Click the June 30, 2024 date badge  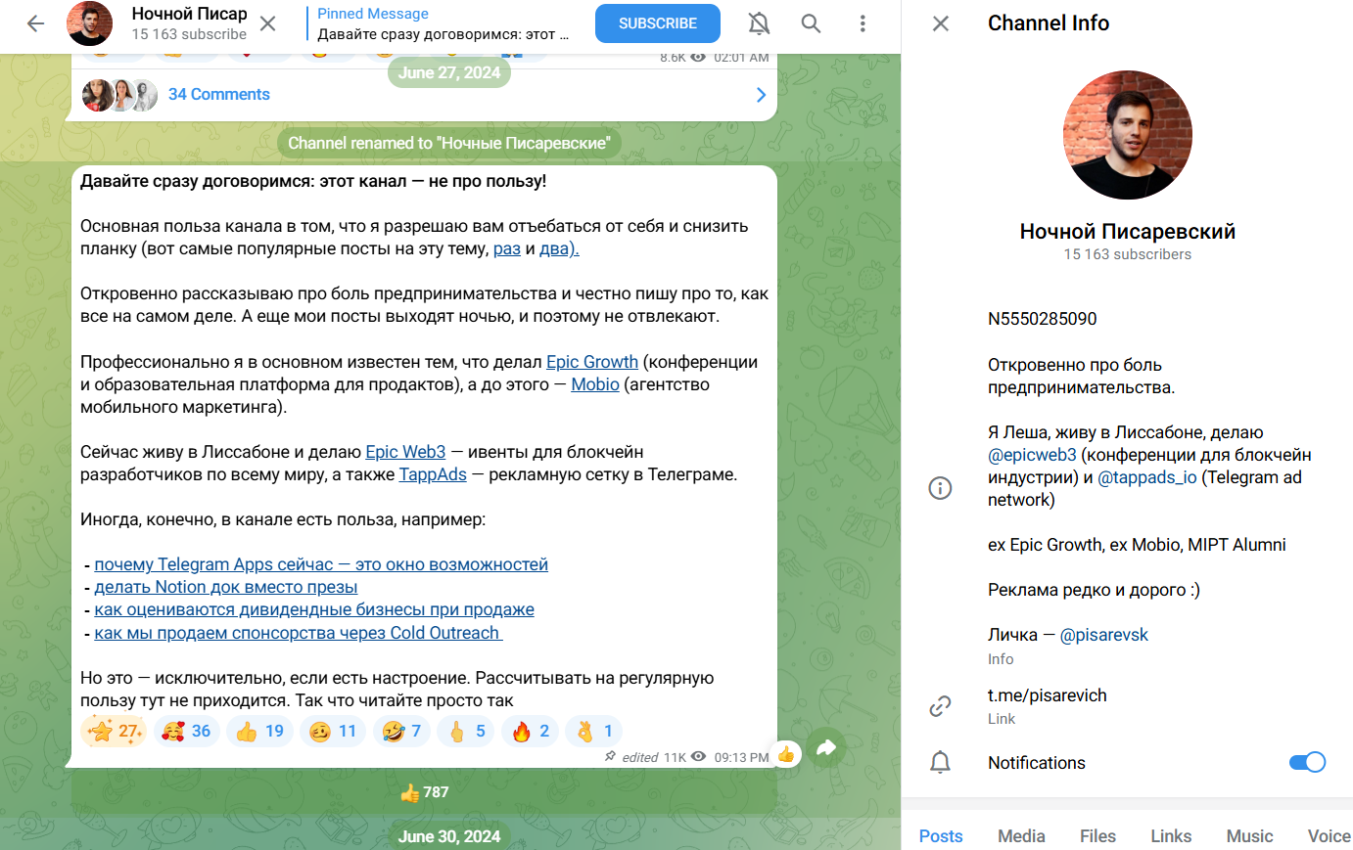pos(449,836)
